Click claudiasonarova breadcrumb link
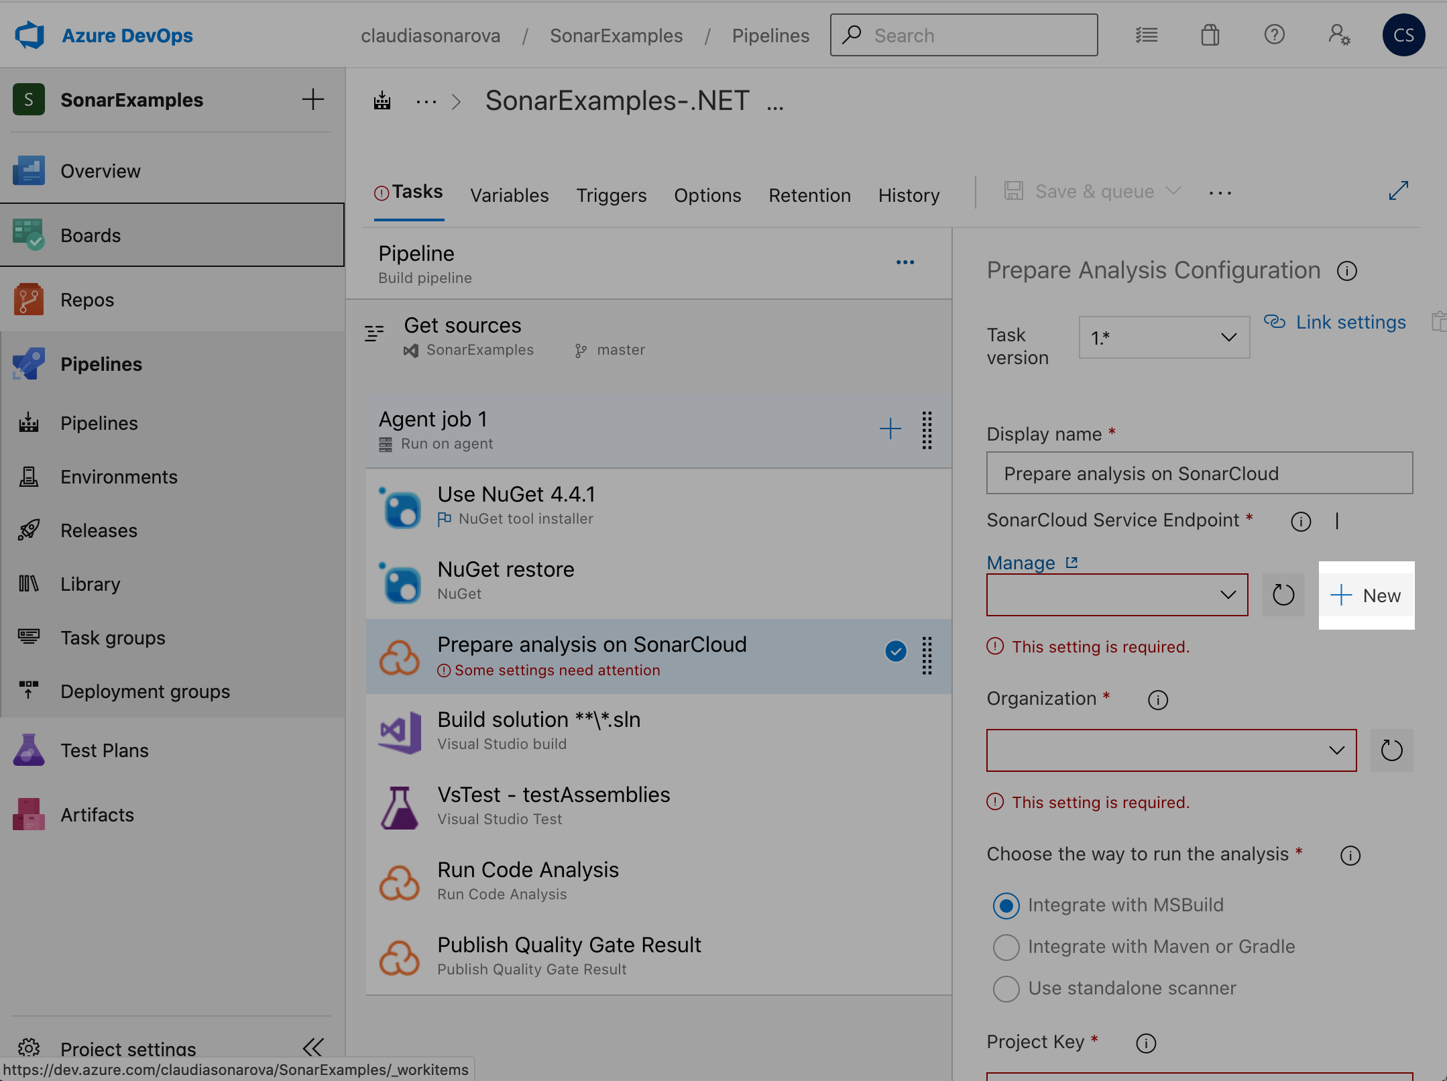1447x1081 pixels. (430, 36)
